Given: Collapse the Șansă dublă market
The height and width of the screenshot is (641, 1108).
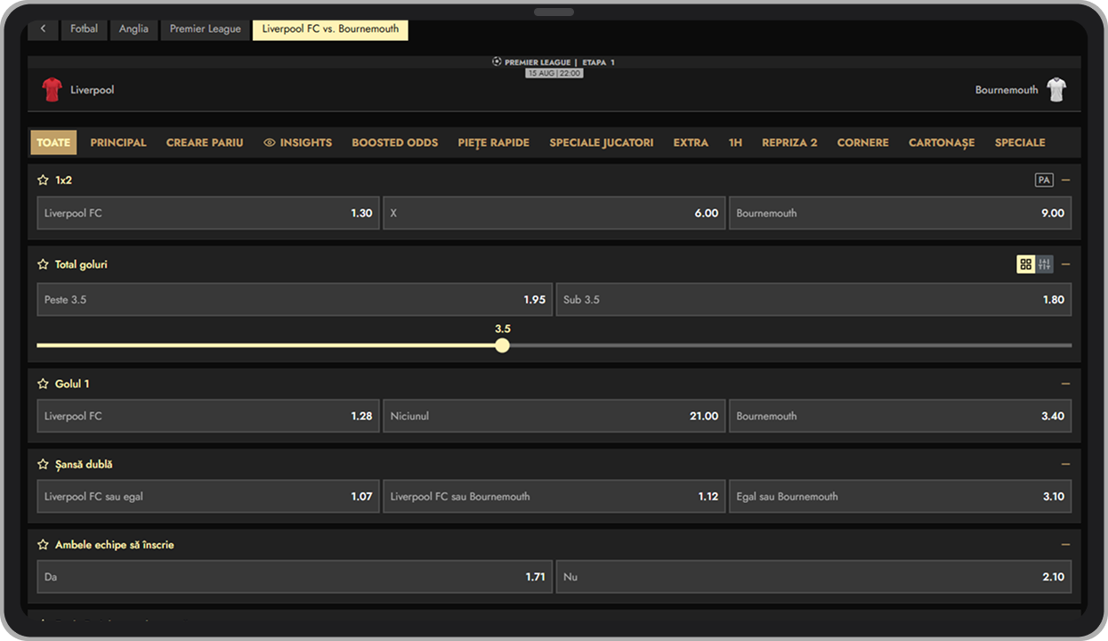Looking at the screenshot, I should [1066, 464].
